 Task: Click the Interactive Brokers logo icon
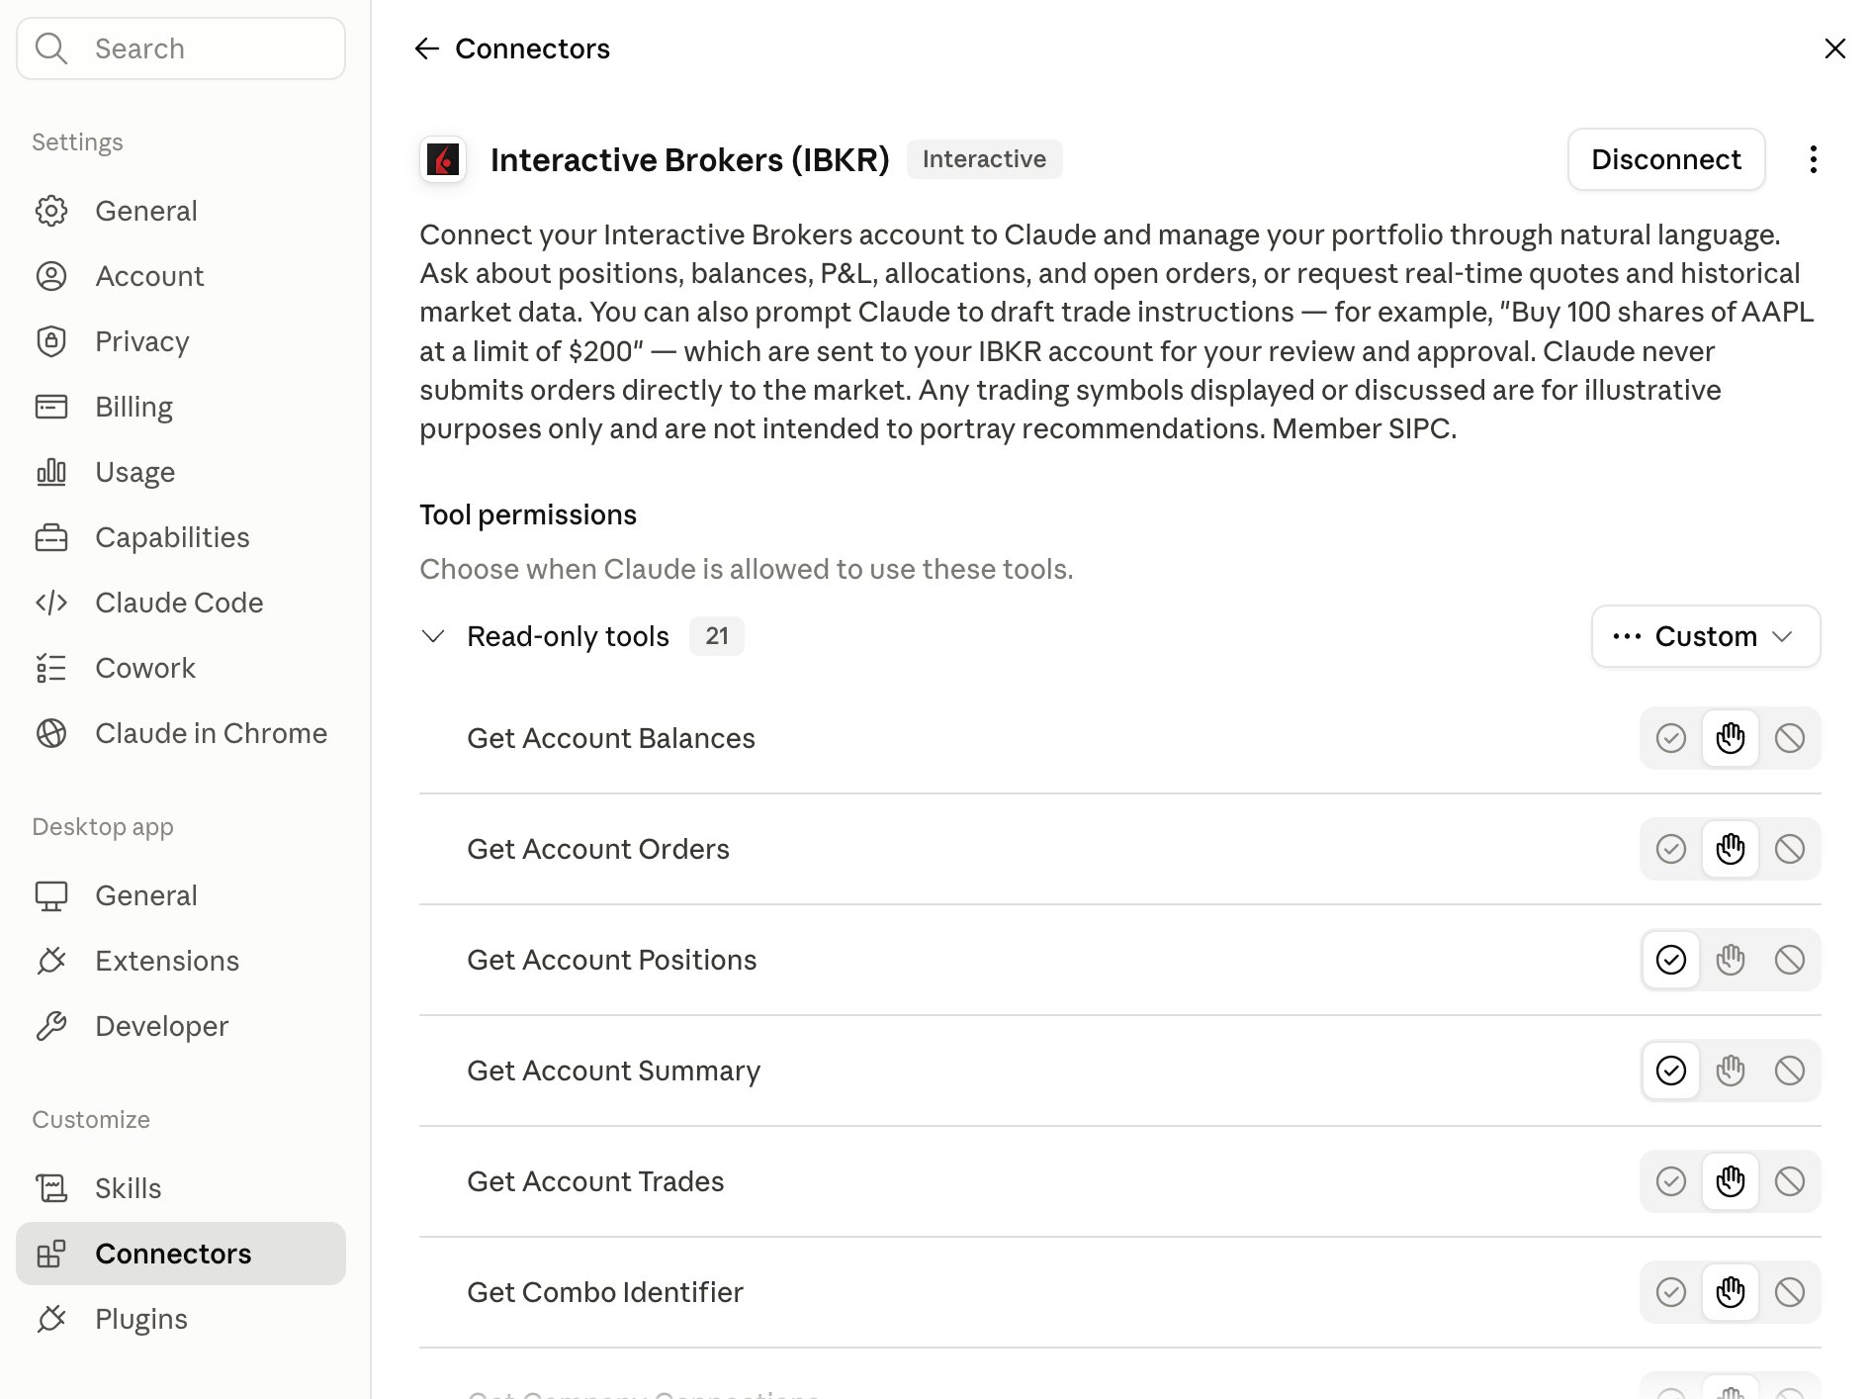[443, 159]
